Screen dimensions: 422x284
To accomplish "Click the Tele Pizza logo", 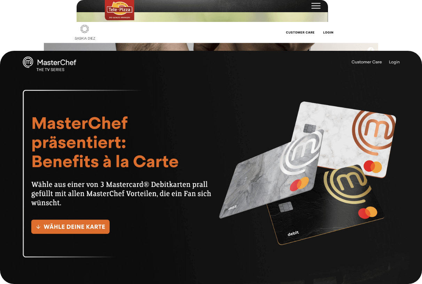I will (x=119, y=10).
